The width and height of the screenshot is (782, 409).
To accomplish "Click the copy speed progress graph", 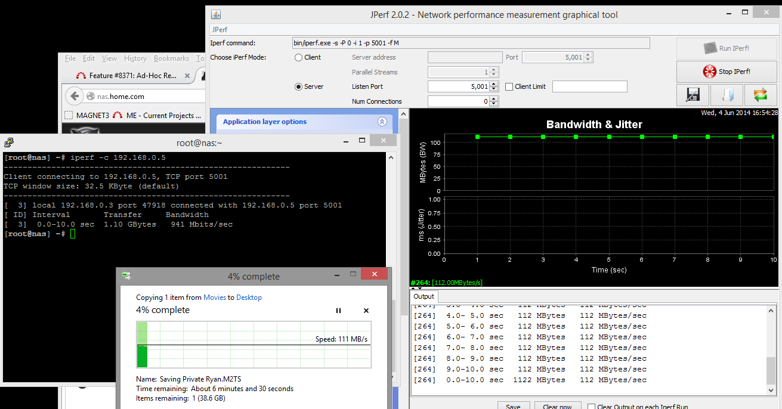I will 254,345.
